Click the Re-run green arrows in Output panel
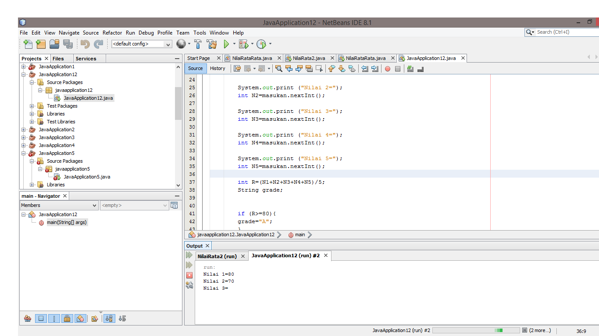Screen dimensions: 599x336 [189, 255]
